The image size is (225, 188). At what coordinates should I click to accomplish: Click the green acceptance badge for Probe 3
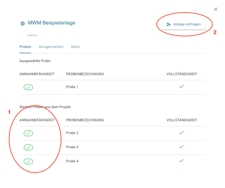click(28, 147)
